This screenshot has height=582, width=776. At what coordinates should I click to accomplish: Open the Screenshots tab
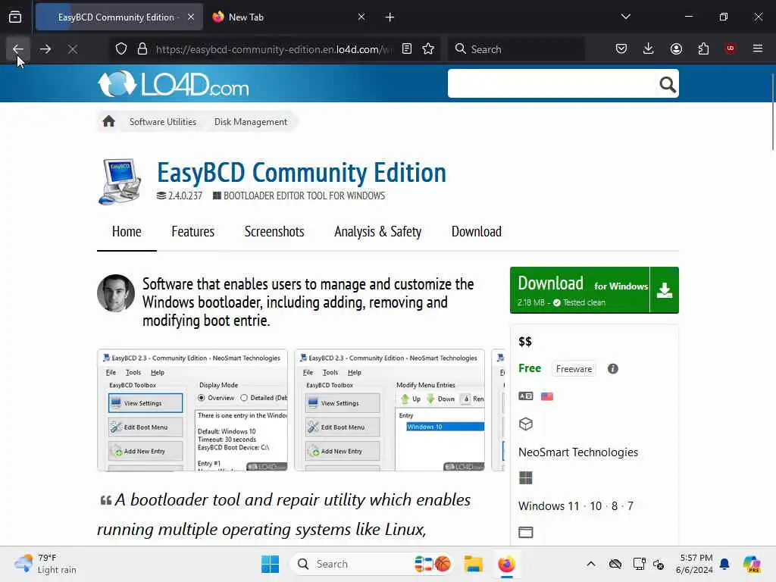click(274, 232)
